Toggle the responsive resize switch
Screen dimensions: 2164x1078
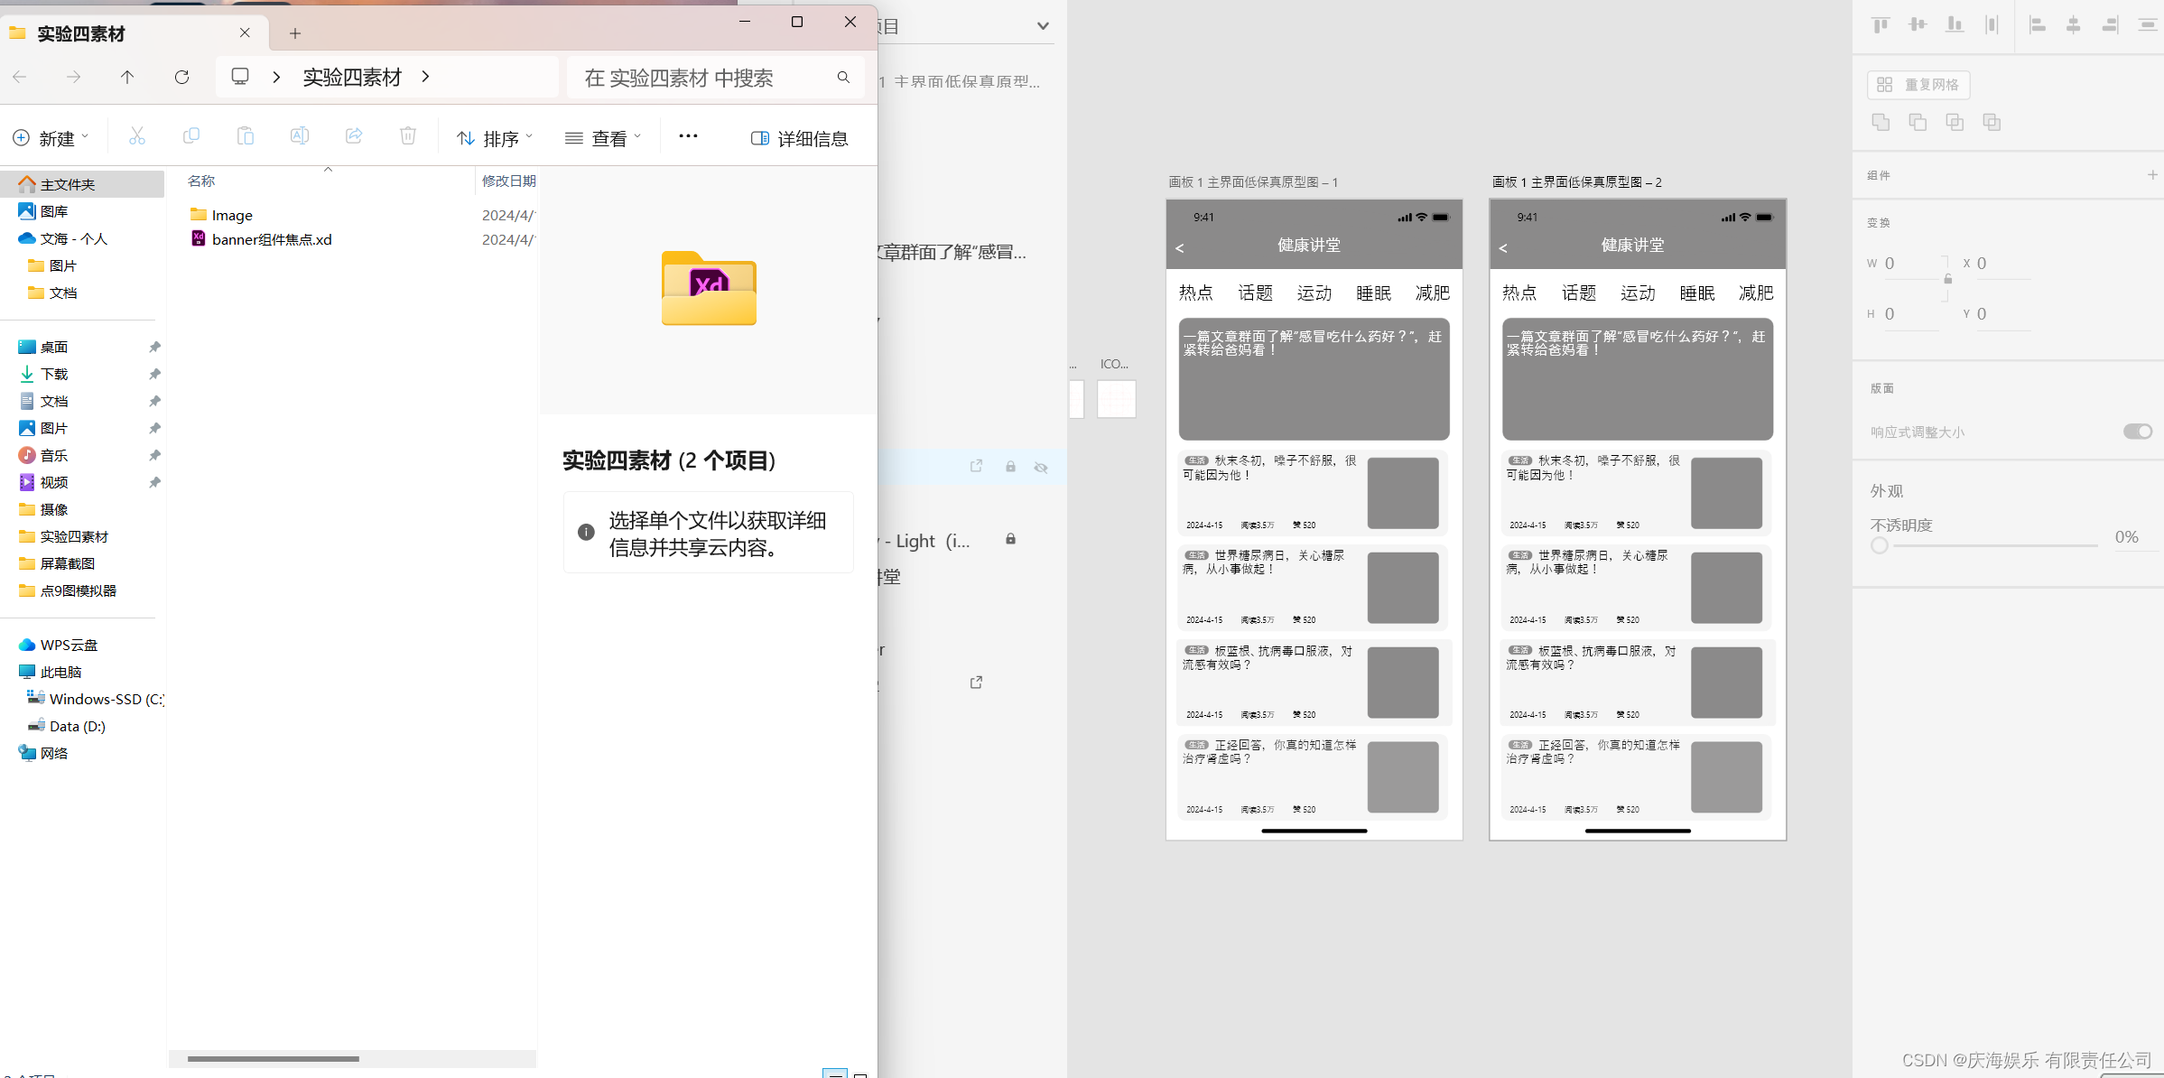[2137, 432]
